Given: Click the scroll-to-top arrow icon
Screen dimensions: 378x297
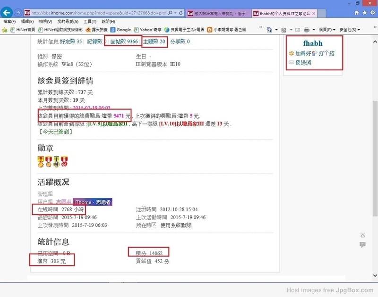Looking at the screenshot, I should tap(362, 235).
